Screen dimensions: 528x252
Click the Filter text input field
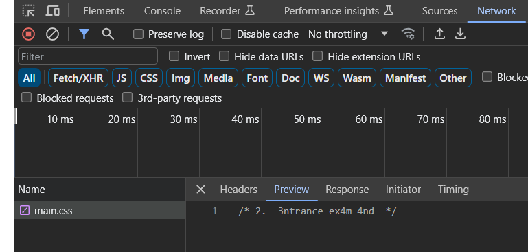coord(88,56)
